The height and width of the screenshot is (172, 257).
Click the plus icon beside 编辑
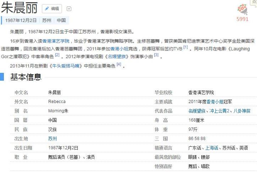[69, 9]
